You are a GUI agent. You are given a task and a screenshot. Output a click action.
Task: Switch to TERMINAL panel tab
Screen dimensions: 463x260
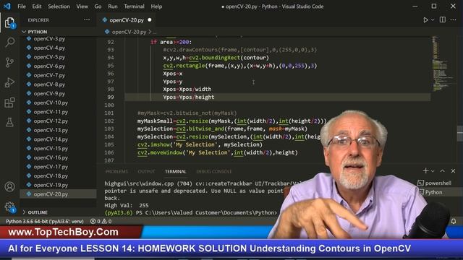(x=175, y=171)
